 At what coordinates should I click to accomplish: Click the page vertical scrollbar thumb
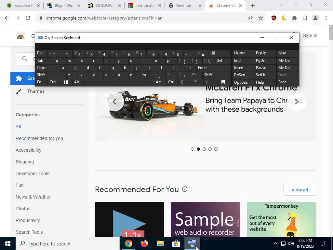[331, 32]
